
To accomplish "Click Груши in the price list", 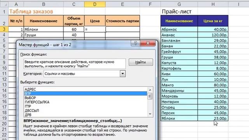I will pyautogui.click(x=179, y=57).
